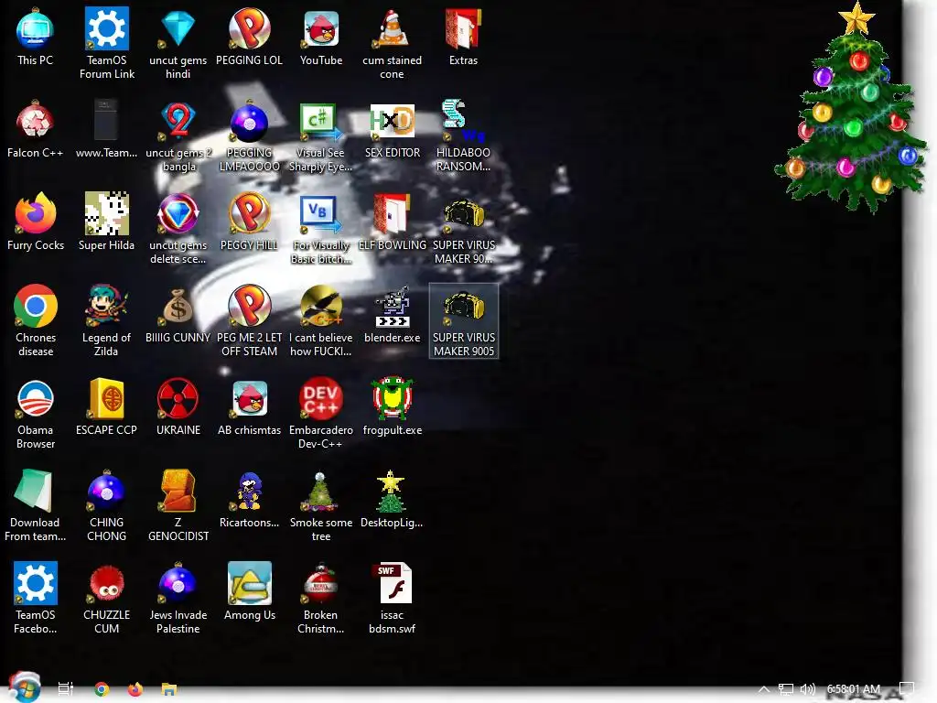This screenshot has width=937, height=703.
Task: Open the clock showing 6:58:01 AM
Action: pos(854,689)
